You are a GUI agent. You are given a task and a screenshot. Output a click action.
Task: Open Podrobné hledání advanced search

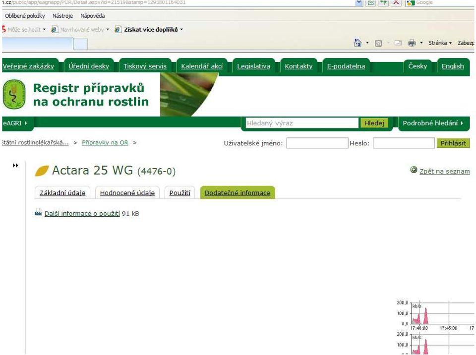click(x=433, y=123)
